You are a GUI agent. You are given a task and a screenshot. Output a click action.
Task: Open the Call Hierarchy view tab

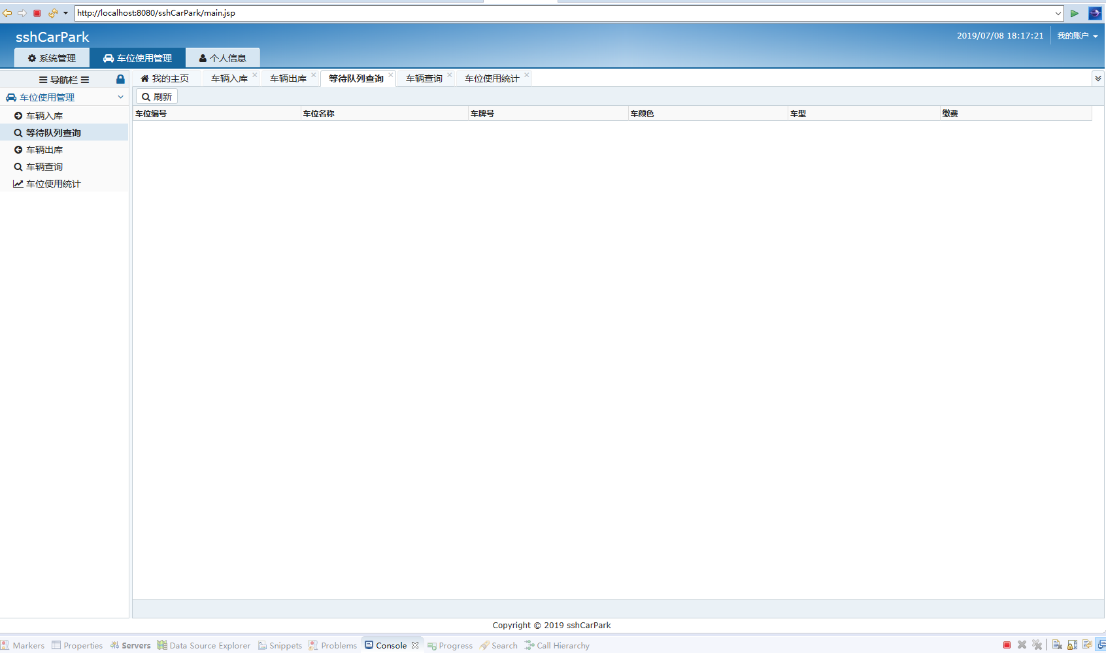[x=557, y=646]
